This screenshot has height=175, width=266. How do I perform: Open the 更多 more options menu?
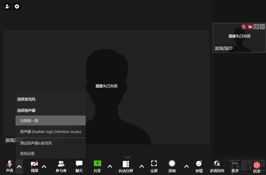[235, 166]
